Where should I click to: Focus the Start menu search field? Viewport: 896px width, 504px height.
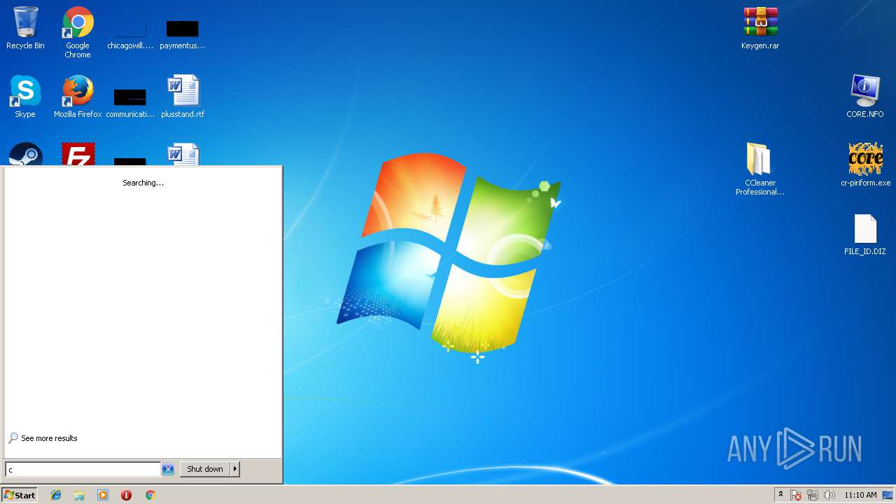83,470
